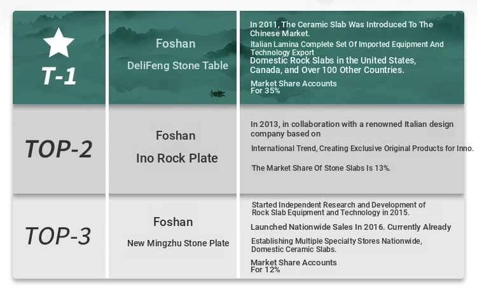Click the 'Market Share Accounts For 35%' text
The width and height of the screenshot is (477, 292).
[x=293, y=87]
